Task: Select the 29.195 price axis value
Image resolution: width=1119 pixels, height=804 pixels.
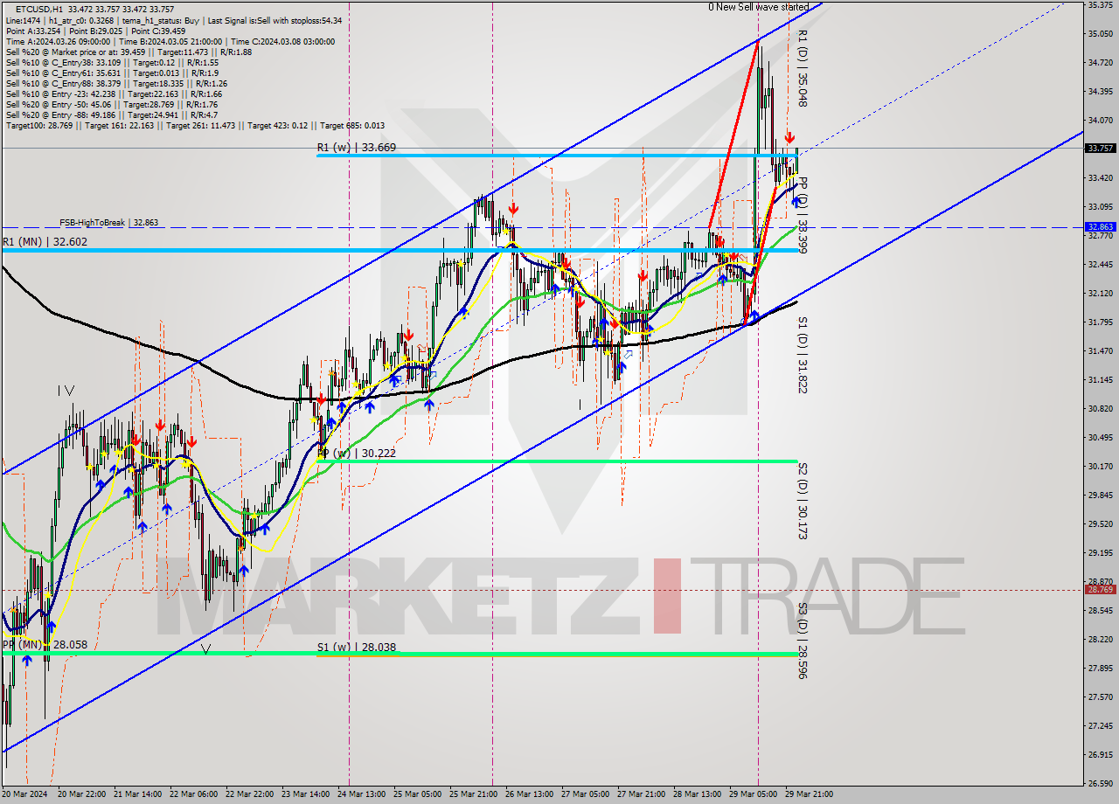Action: [1100, 553]
